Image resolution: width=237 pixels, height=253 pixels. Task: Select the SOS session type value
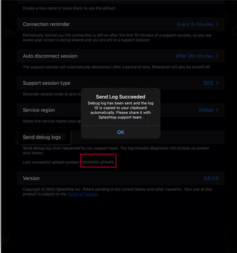coord(208,83)
